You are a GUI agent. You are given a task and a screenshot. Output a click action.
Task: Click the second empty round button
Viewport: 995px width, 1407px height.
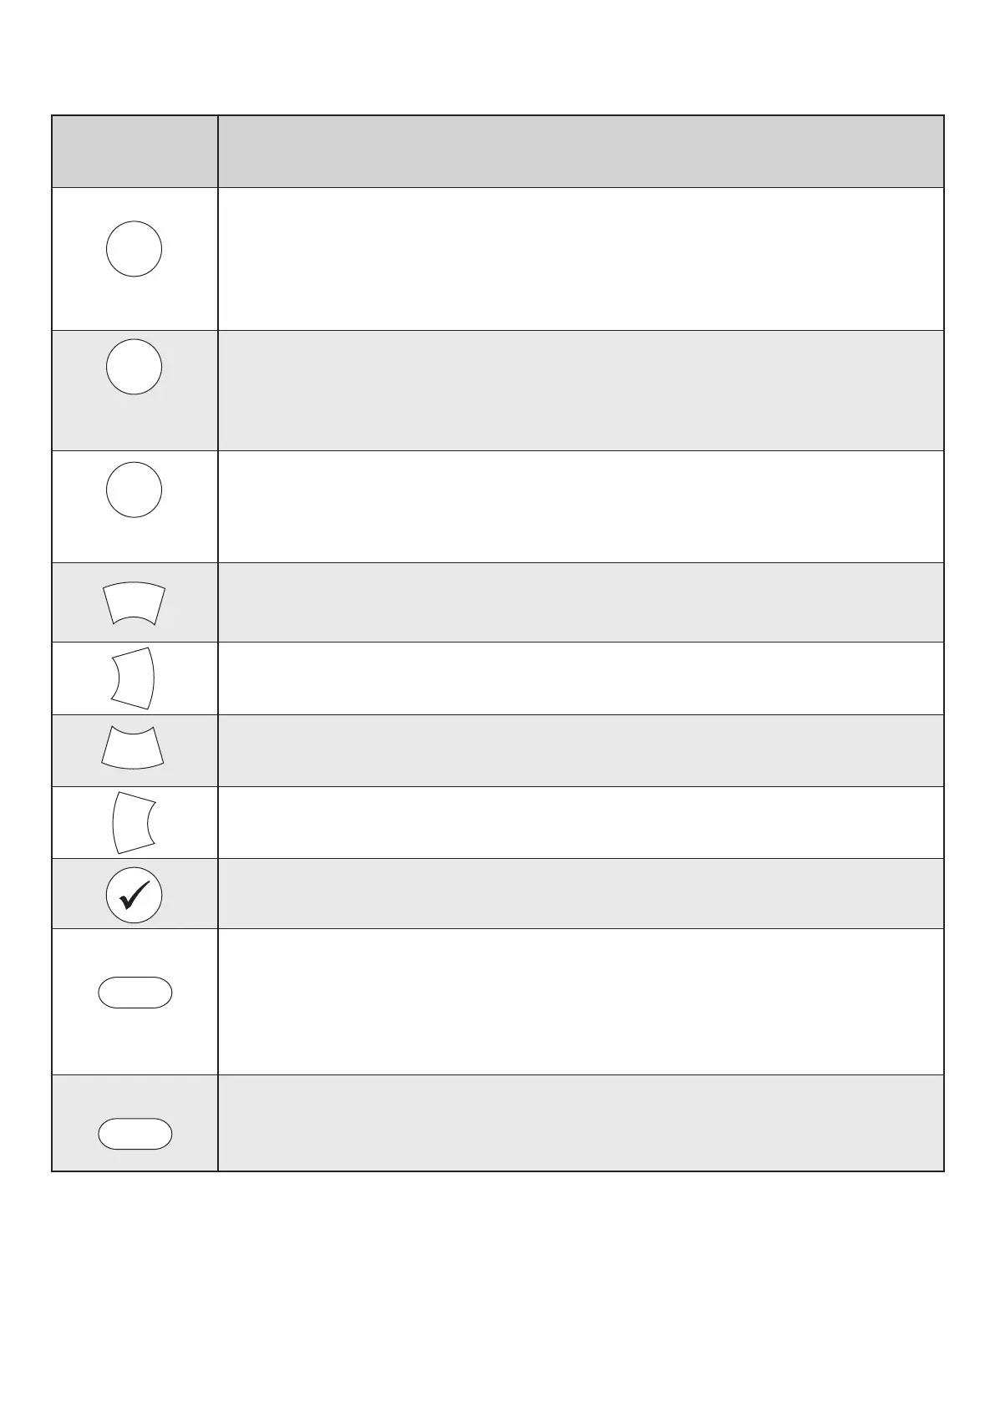tap(134, 367)
